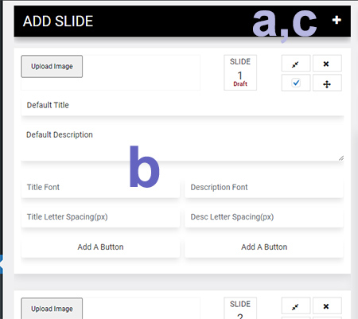Click inside the Default Description textarea
358x319 pixels.
pos(182,142)
